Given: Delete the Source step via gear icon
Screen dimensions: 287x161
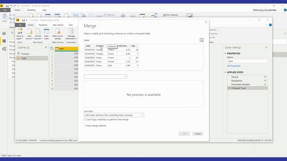Looking at the screenshot, I should [265, 77].
